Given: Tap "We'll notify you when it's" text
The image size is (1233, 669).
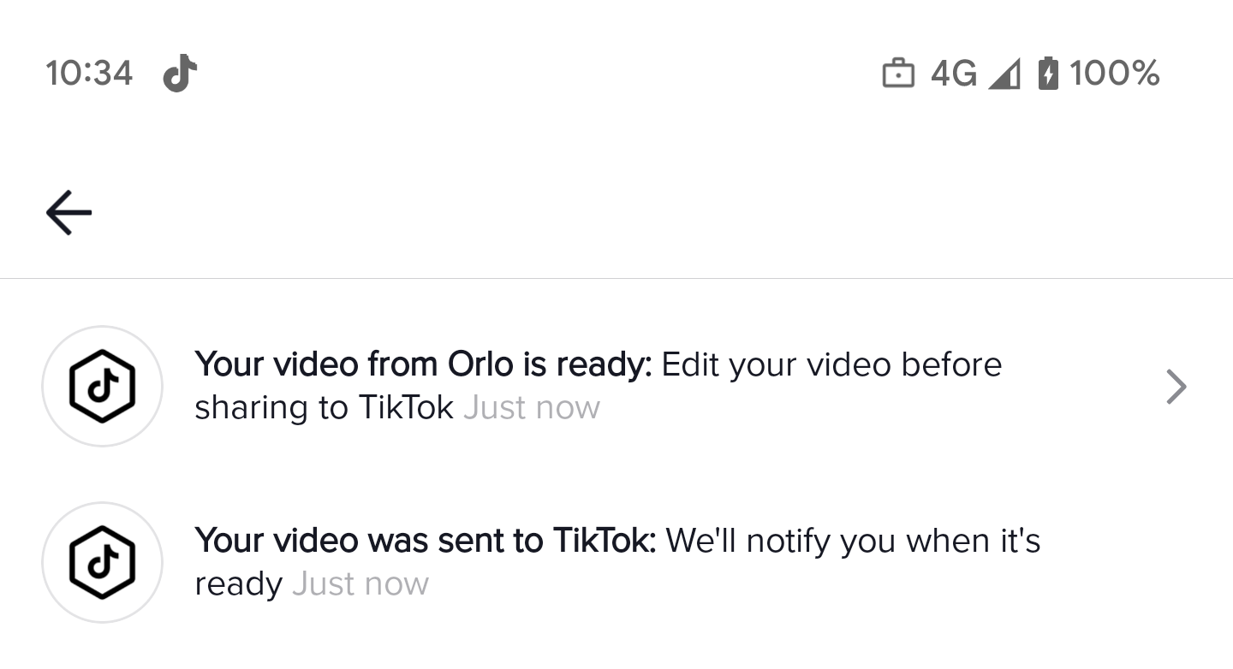Looking at the screenshot, I should 853,541.
